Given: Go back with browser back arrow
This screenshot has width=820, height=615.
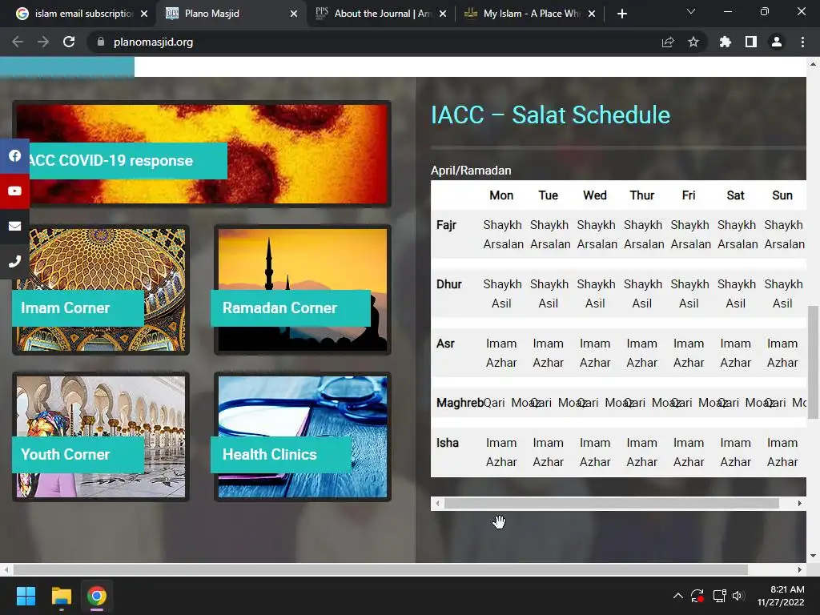Looking at the screenshot, I should coord(18,42).
